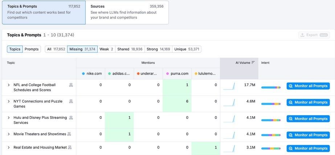The width and height of the screenshot is (335, 155).
Task: Open topic hierarchy icon for Hulu and Disney Plus
Action: coord(71,118)
